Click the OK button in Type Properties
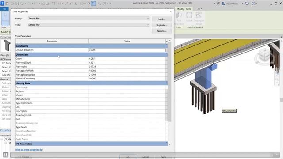The width and height of the screenshot is (283, 159). [128, 157]
